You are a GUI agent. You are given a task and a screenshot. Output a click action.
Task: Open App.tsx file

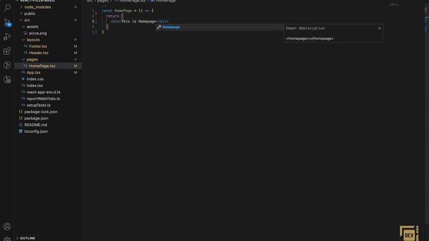[x=34, y=73]
